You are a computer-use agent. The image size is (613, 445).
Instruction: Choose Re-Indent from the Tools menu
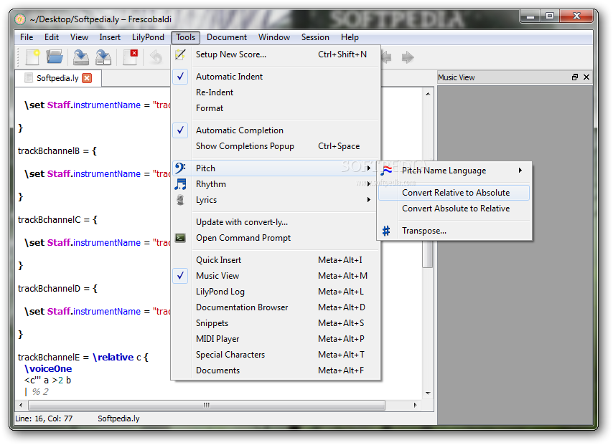[276, 92]
